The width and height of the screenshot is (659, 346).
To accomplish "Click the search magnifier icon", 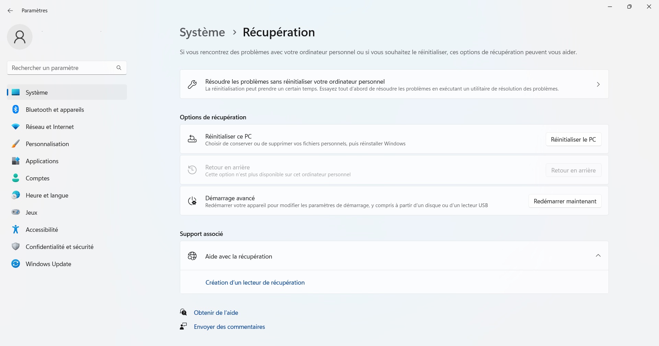I will (x=119, y=68).
